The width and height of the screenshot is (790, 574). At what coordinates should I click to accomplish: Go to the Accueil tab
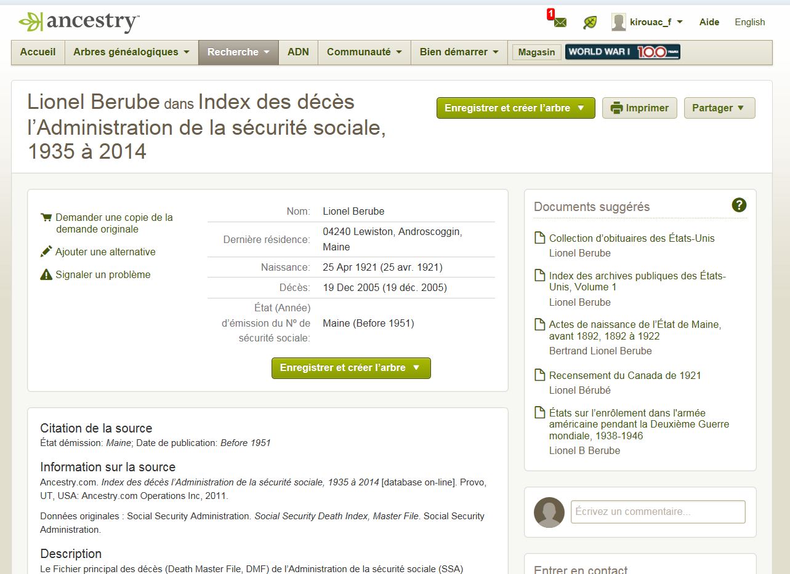coord(38,52)
